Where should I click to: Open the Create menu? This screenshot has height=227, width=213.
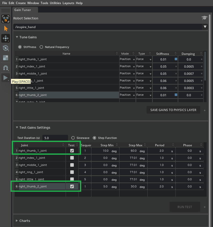click(x=20, y=3)
